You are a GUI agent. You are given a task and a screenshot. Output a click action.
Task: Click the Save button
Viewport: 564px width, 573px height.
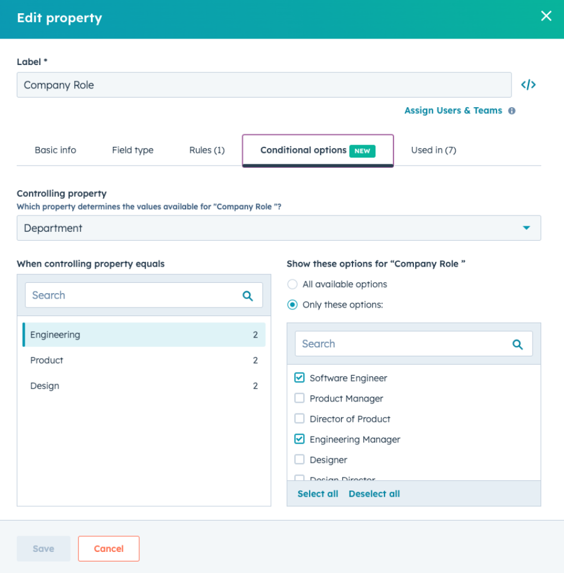(43, 549)
